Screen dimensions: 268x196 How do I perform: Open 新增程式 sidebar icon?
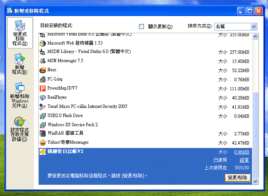(20, 64)
